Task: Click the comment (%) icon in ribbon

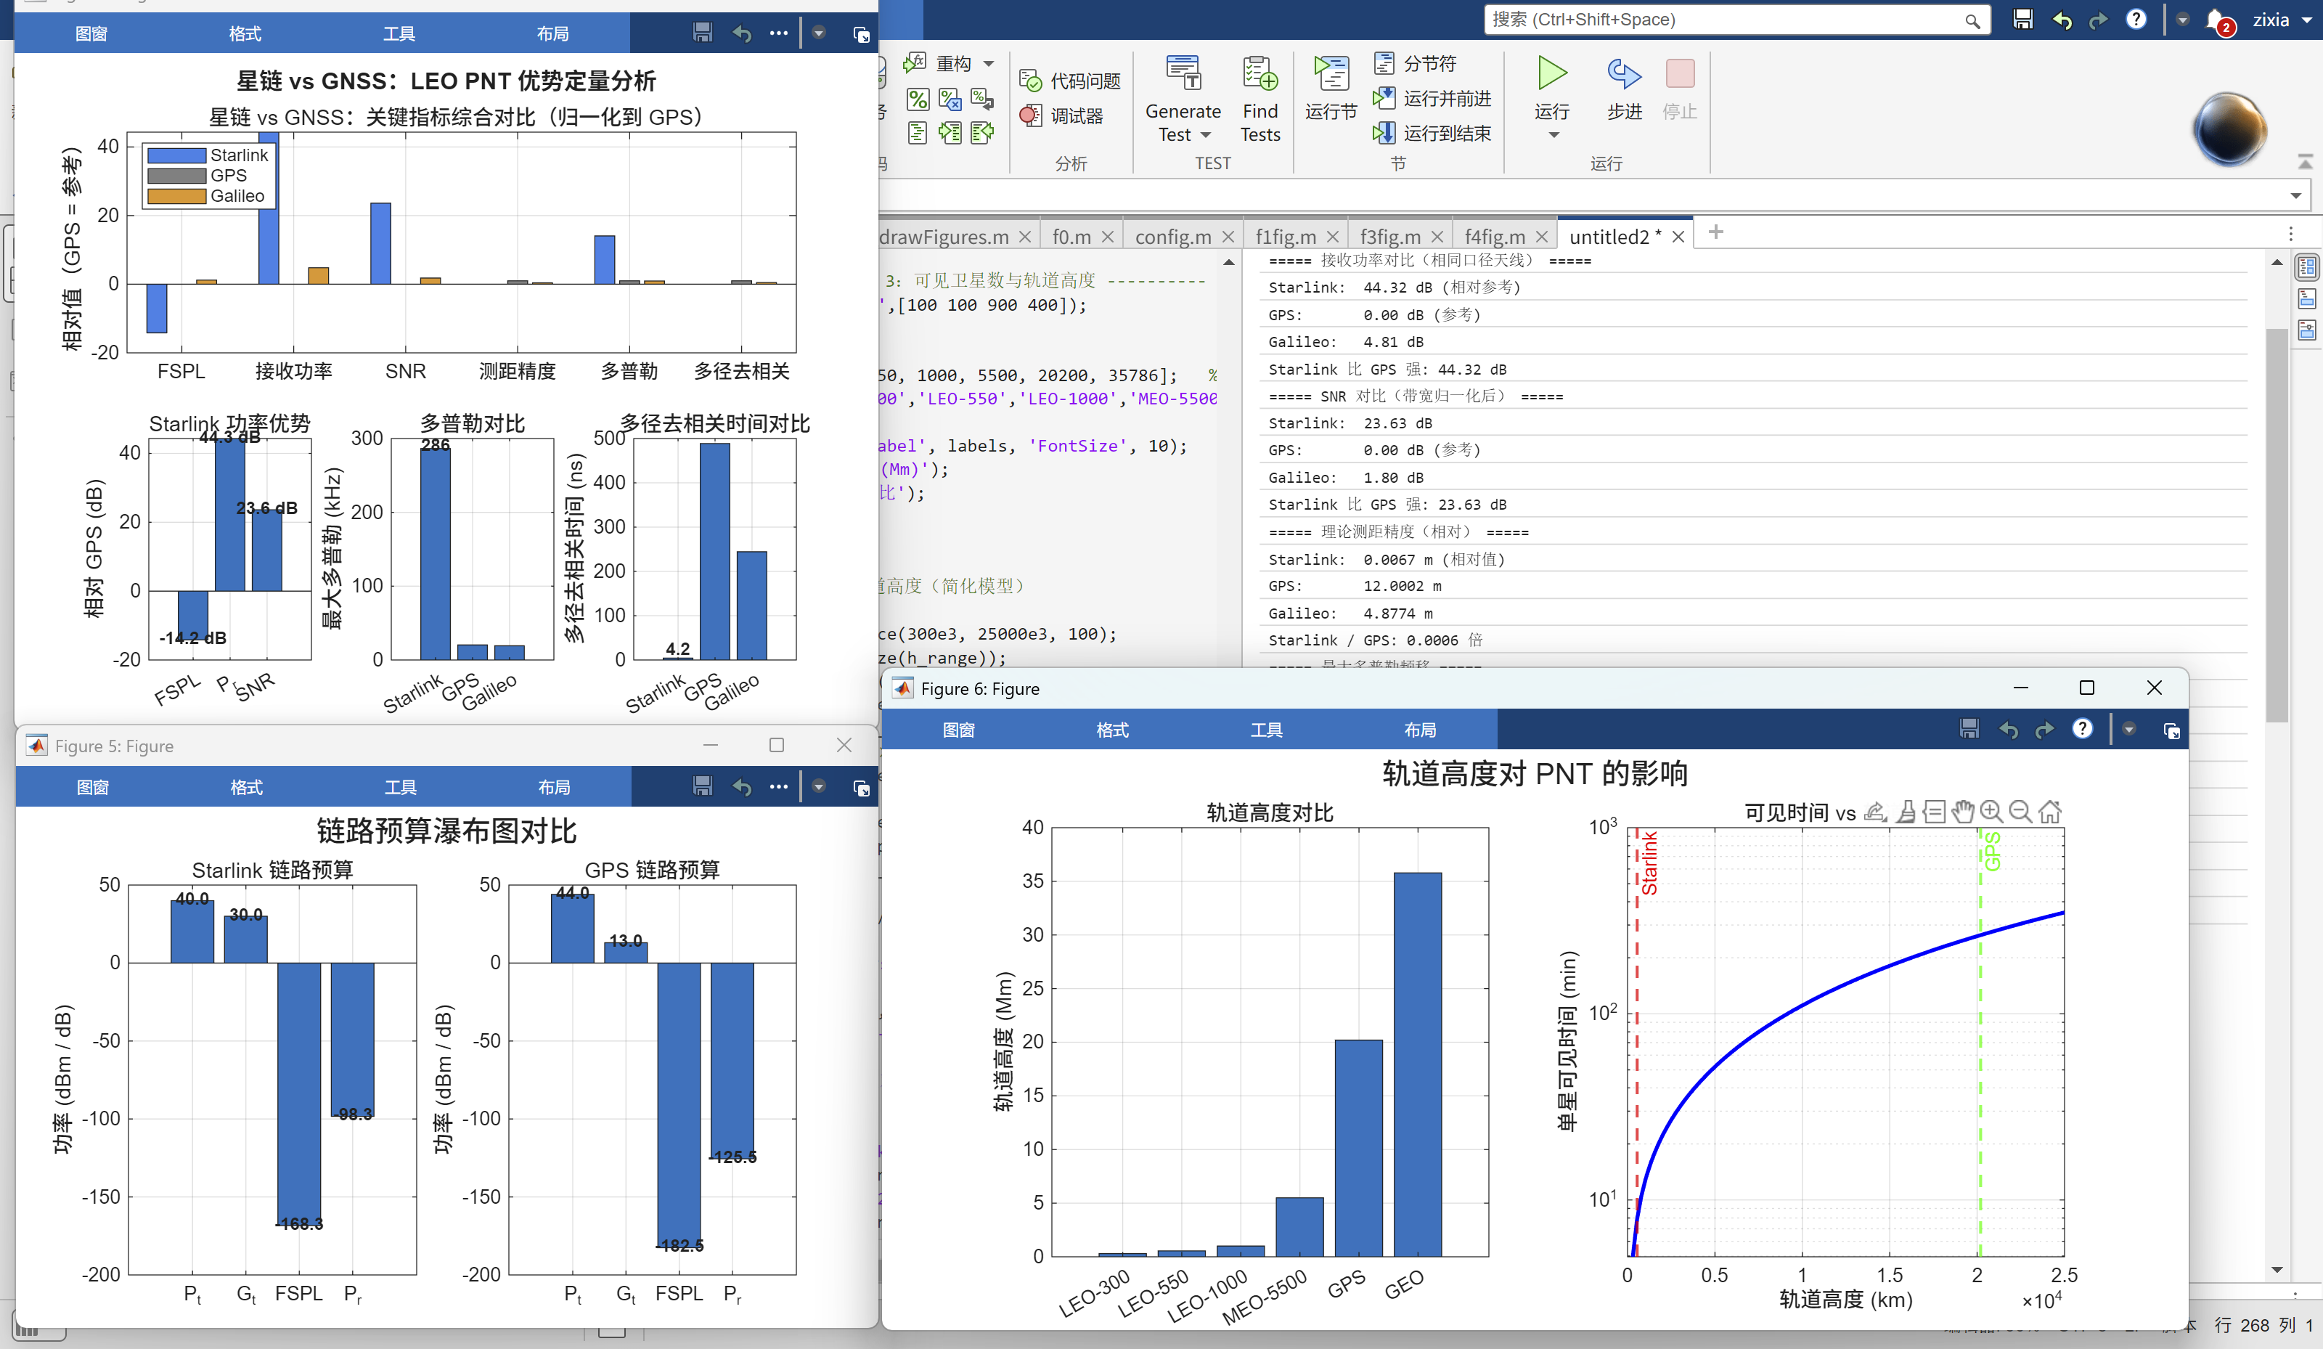Action: pyautogui.click(x=917, y=99)
